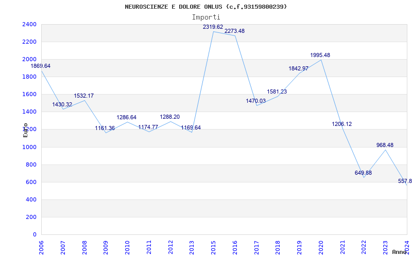The image size is (412, 257).
Task: Click the data label 1161.36
Action: [x=105, y=128]
